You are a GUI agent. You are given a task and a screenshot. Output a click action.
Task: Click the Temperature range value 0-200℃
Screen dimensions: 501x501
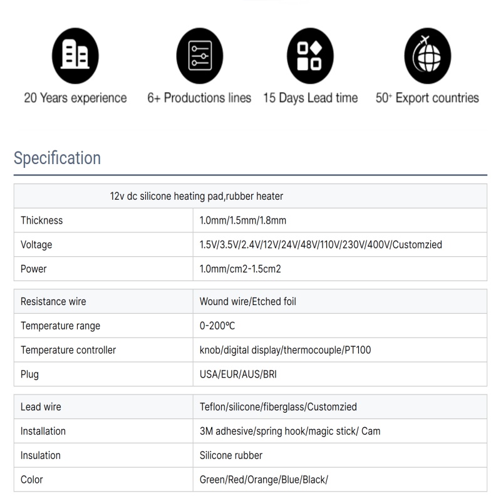point(217,326)
